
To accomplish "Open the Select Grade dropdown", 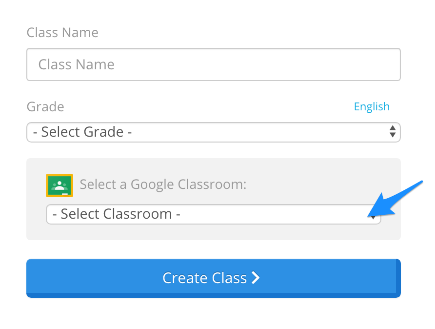I will (x=213, y=132).
